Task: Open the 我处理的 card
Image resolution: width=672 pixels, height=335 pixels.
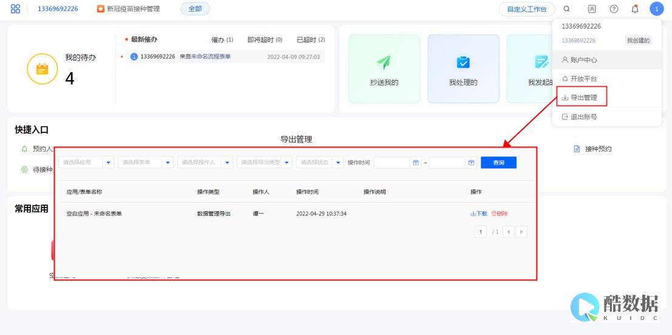Action: 463,69
